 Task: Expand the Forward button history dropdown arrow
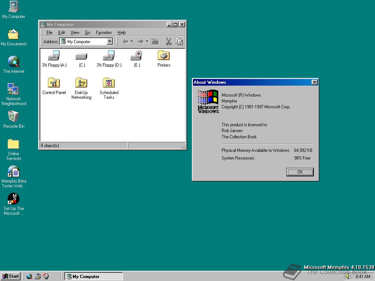point(147,41)
